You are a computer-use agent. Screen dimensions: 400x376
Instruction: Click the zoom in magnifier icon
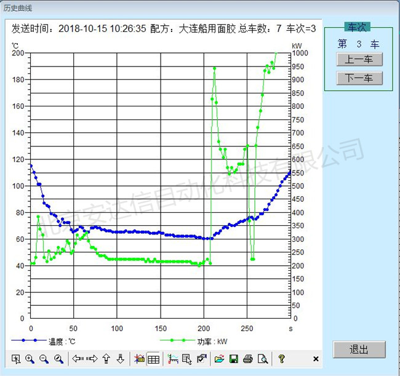point(30,359)
